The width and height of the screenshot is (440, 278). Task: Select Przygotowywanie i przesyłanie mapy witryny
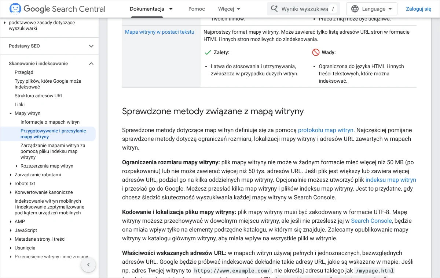tap(53, 134)
